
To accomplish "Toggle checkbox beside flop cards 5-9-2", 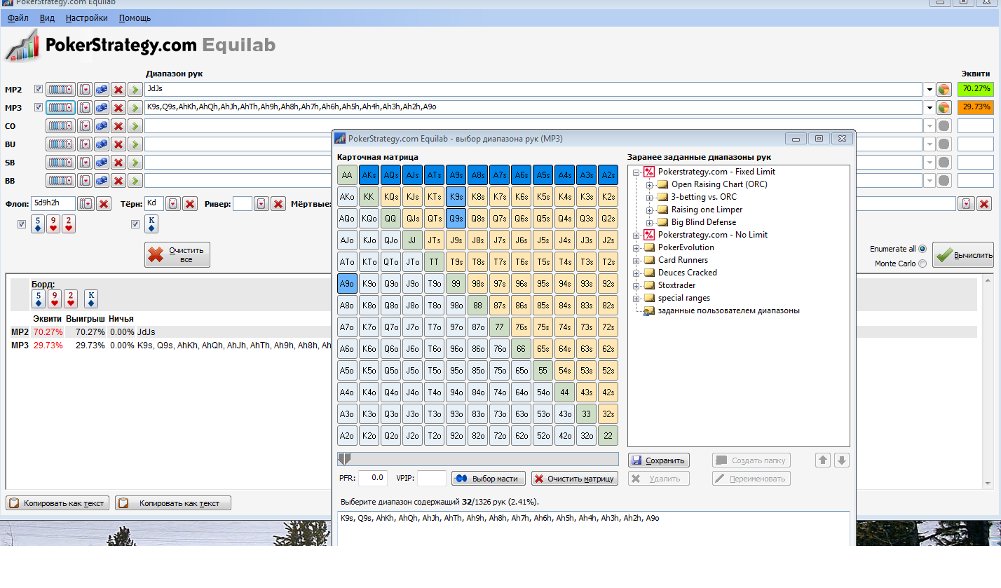I will pos(21,224).
